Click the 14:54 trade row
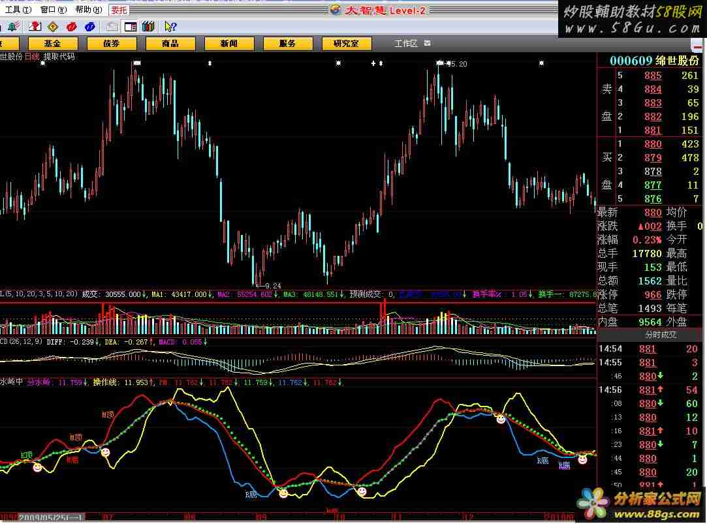The height and width of the screenshot is (524, 707). 649,348
